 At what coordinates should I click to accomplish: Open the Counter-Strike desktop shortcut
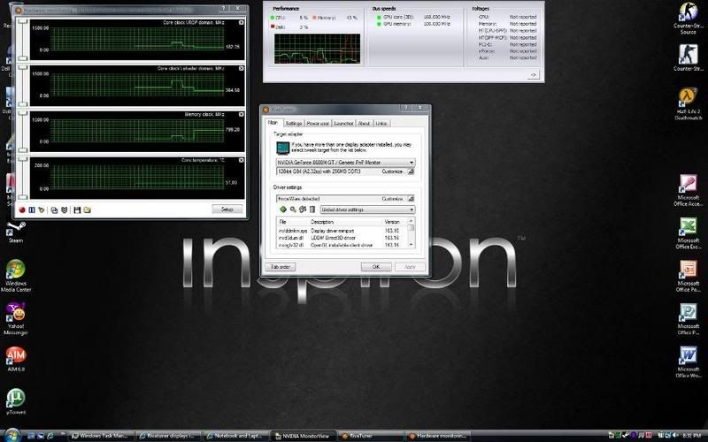pyautogui.click(x=689, y=57)
